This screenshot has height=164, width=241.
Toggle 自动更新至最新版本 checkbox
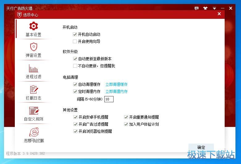click(x=75, y=59)
